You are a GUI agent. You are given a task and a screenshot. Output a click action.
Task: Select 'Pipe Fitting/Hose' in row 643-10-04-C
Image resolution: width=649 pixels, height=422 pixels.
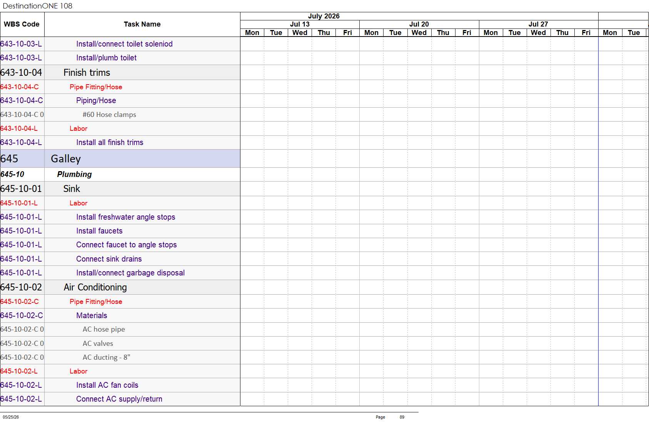point(96,87)
